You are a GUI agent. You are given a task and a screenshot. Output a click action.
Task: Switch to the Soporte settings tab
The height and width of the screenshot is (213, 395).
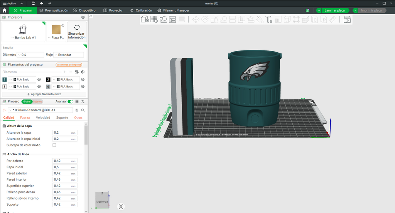62,118
